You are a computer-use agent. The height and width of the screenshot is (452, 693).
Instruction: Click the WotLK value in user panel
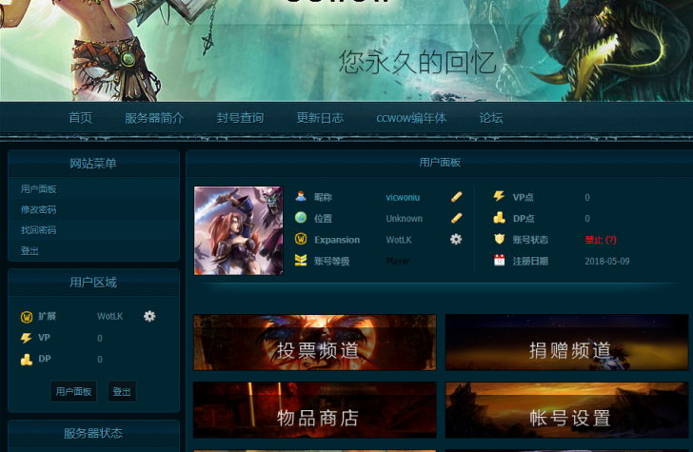pos(399,240)
